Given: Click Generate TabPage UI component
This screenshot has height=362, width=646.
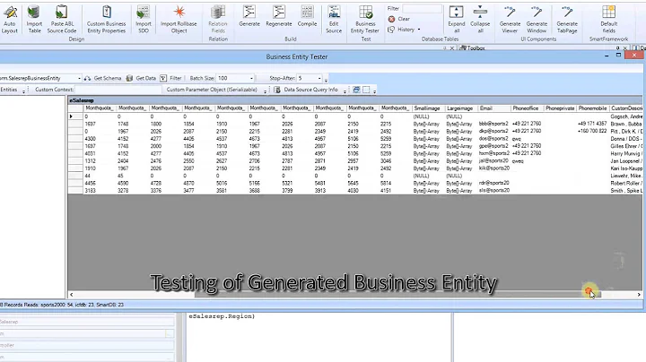Looking at the screenshot, I should [x=567, y=20].
